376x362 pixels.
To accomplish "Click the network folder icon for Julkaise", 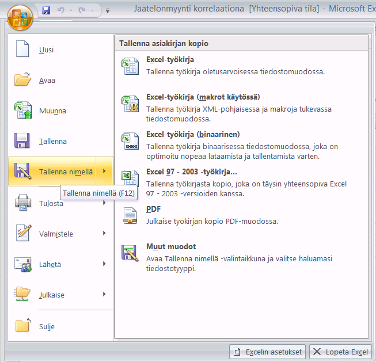I will 22,294.
